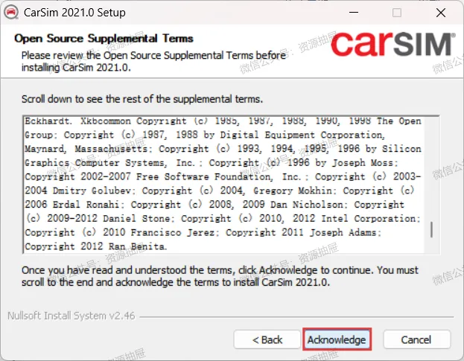Click the 'CarSim 2021.0 Setup' window title
The height and width of the screenshot is (361, 464).
(74, 13)
